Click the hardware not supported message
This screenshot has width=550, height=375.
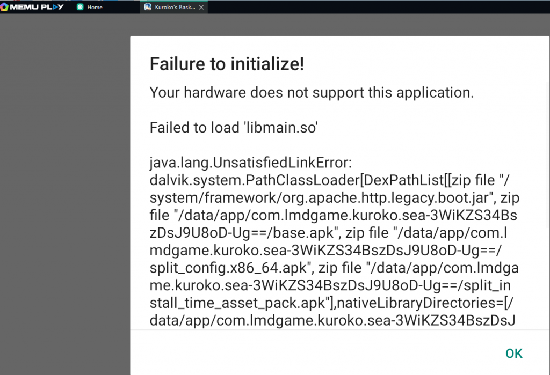pos(312,92)
